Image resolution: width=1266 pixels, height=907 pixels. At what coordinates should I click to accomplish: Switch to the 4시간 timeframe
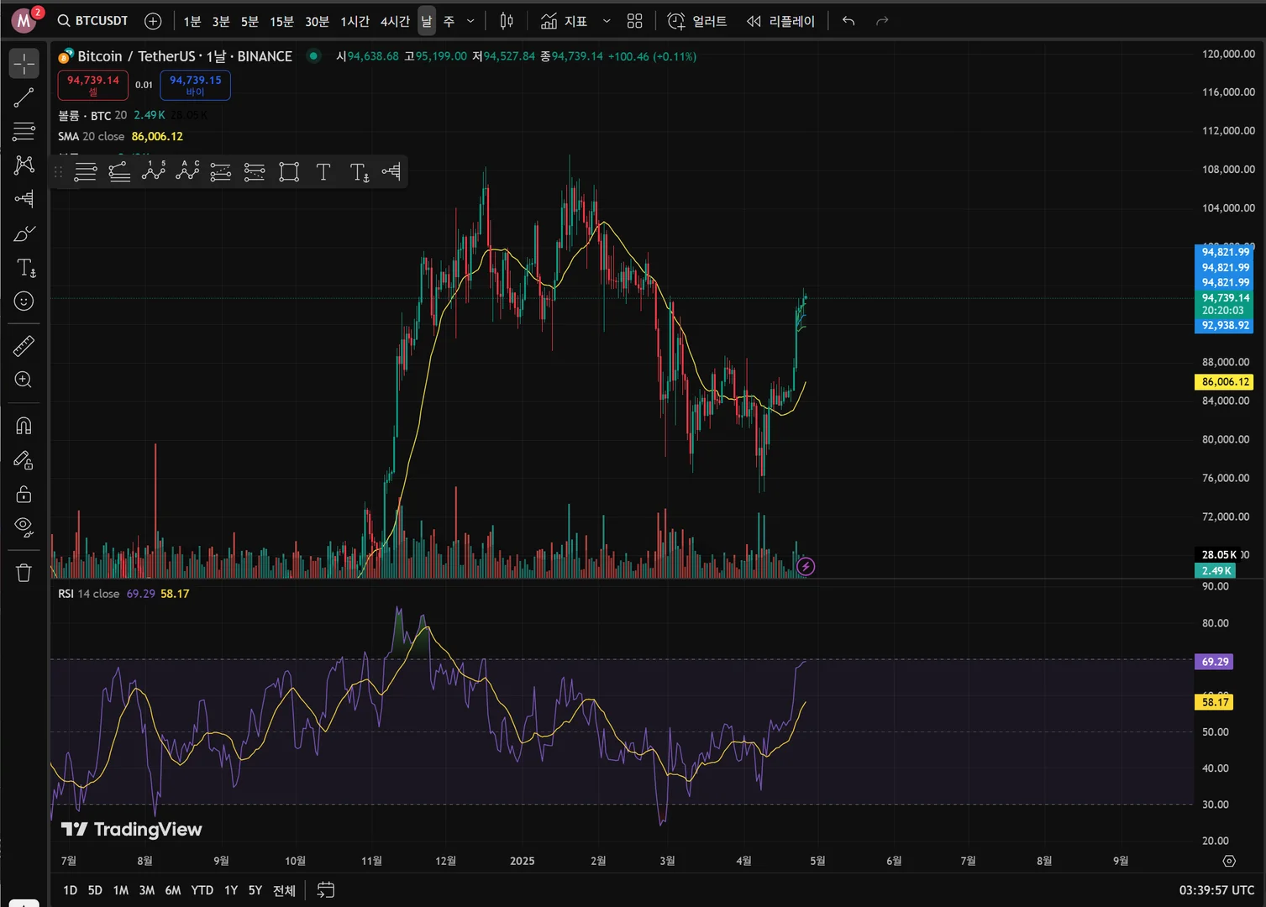(395, 21)
